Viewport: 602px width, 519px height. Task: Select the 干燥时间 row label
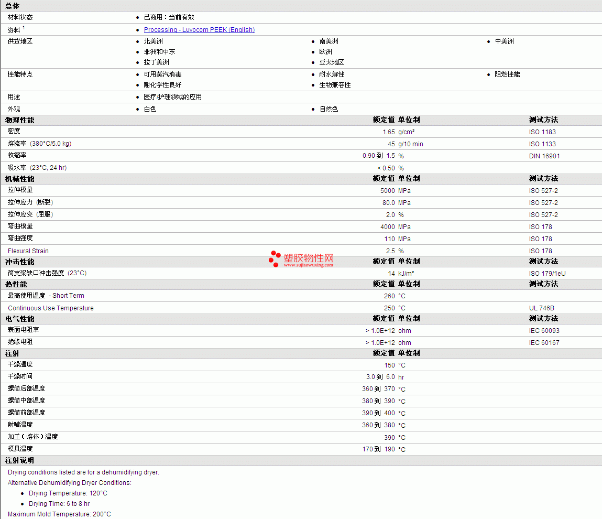click(20, 376)
